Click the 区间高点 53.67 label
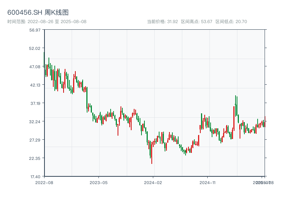This screenshot has height=220, width=294. [197, 22]
